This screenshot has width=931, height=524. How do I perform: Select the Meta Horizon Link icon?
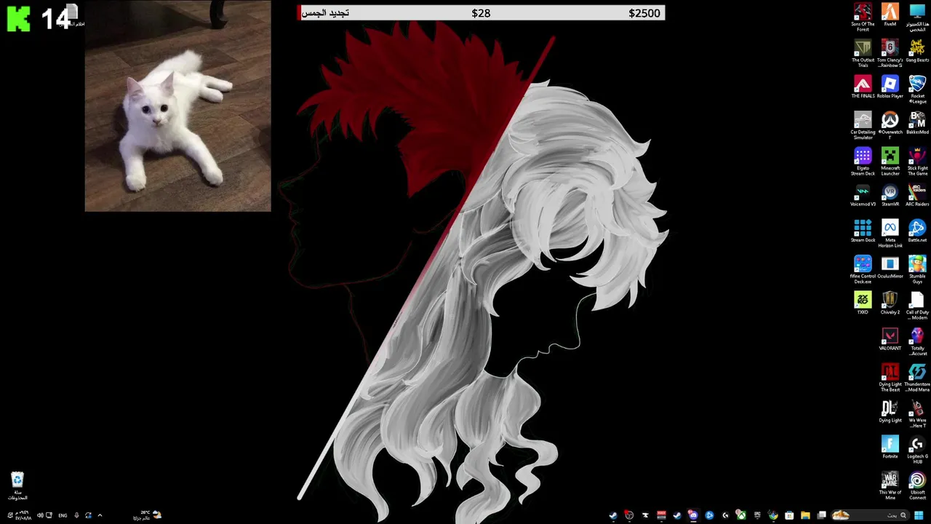click(x=890, y=234)
